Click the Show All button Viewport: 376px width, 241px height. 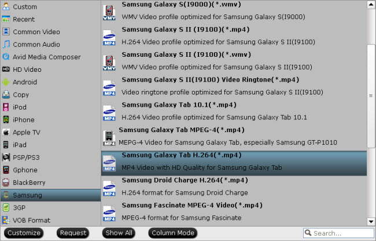(x=119, y=233)
